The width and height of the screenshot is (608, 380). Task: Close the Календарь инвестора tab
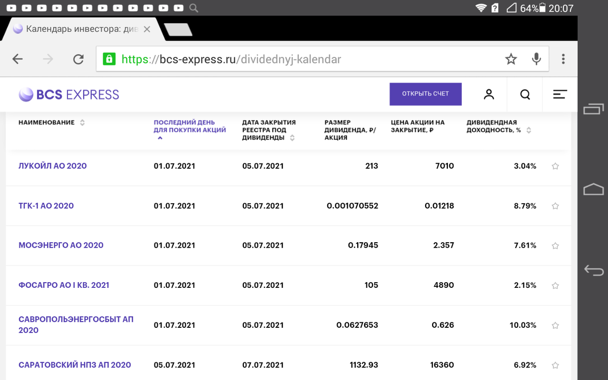147,29
